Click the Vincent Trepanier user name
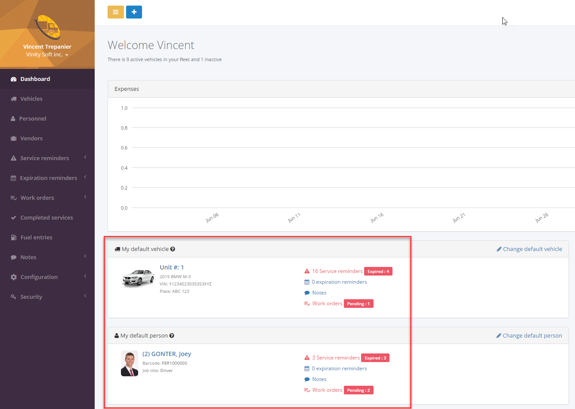The width and height of the screenshot is (575, 409). (x=47, y=47)
